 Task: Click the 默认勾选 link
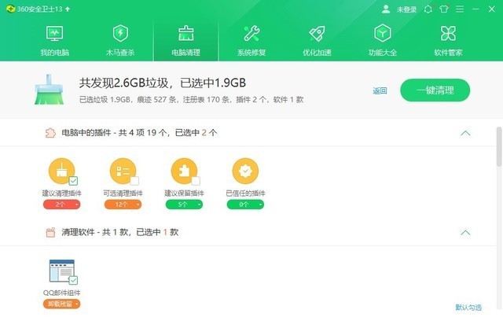(x=468, y=308)
